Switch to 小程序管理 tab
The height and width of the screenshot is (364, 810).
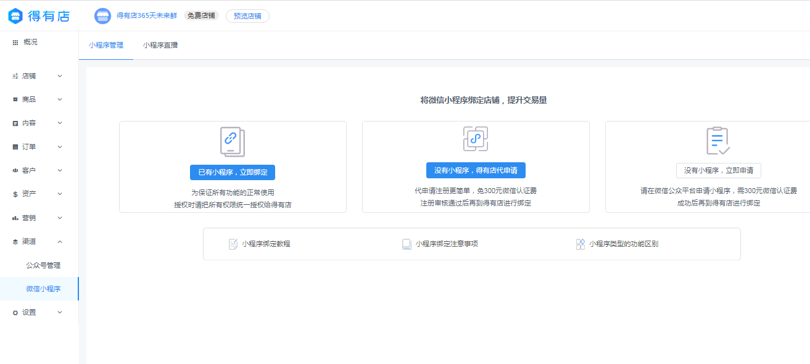[106, 45]
